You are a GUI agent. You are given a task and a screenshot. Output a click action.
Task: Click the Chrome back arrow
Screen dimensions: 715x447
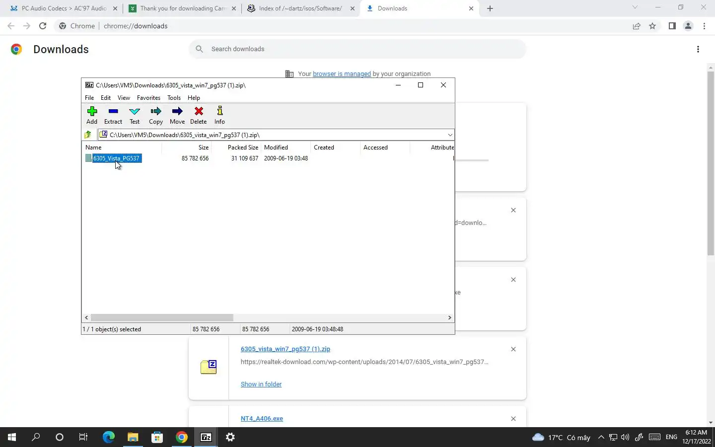pos(11,26)
